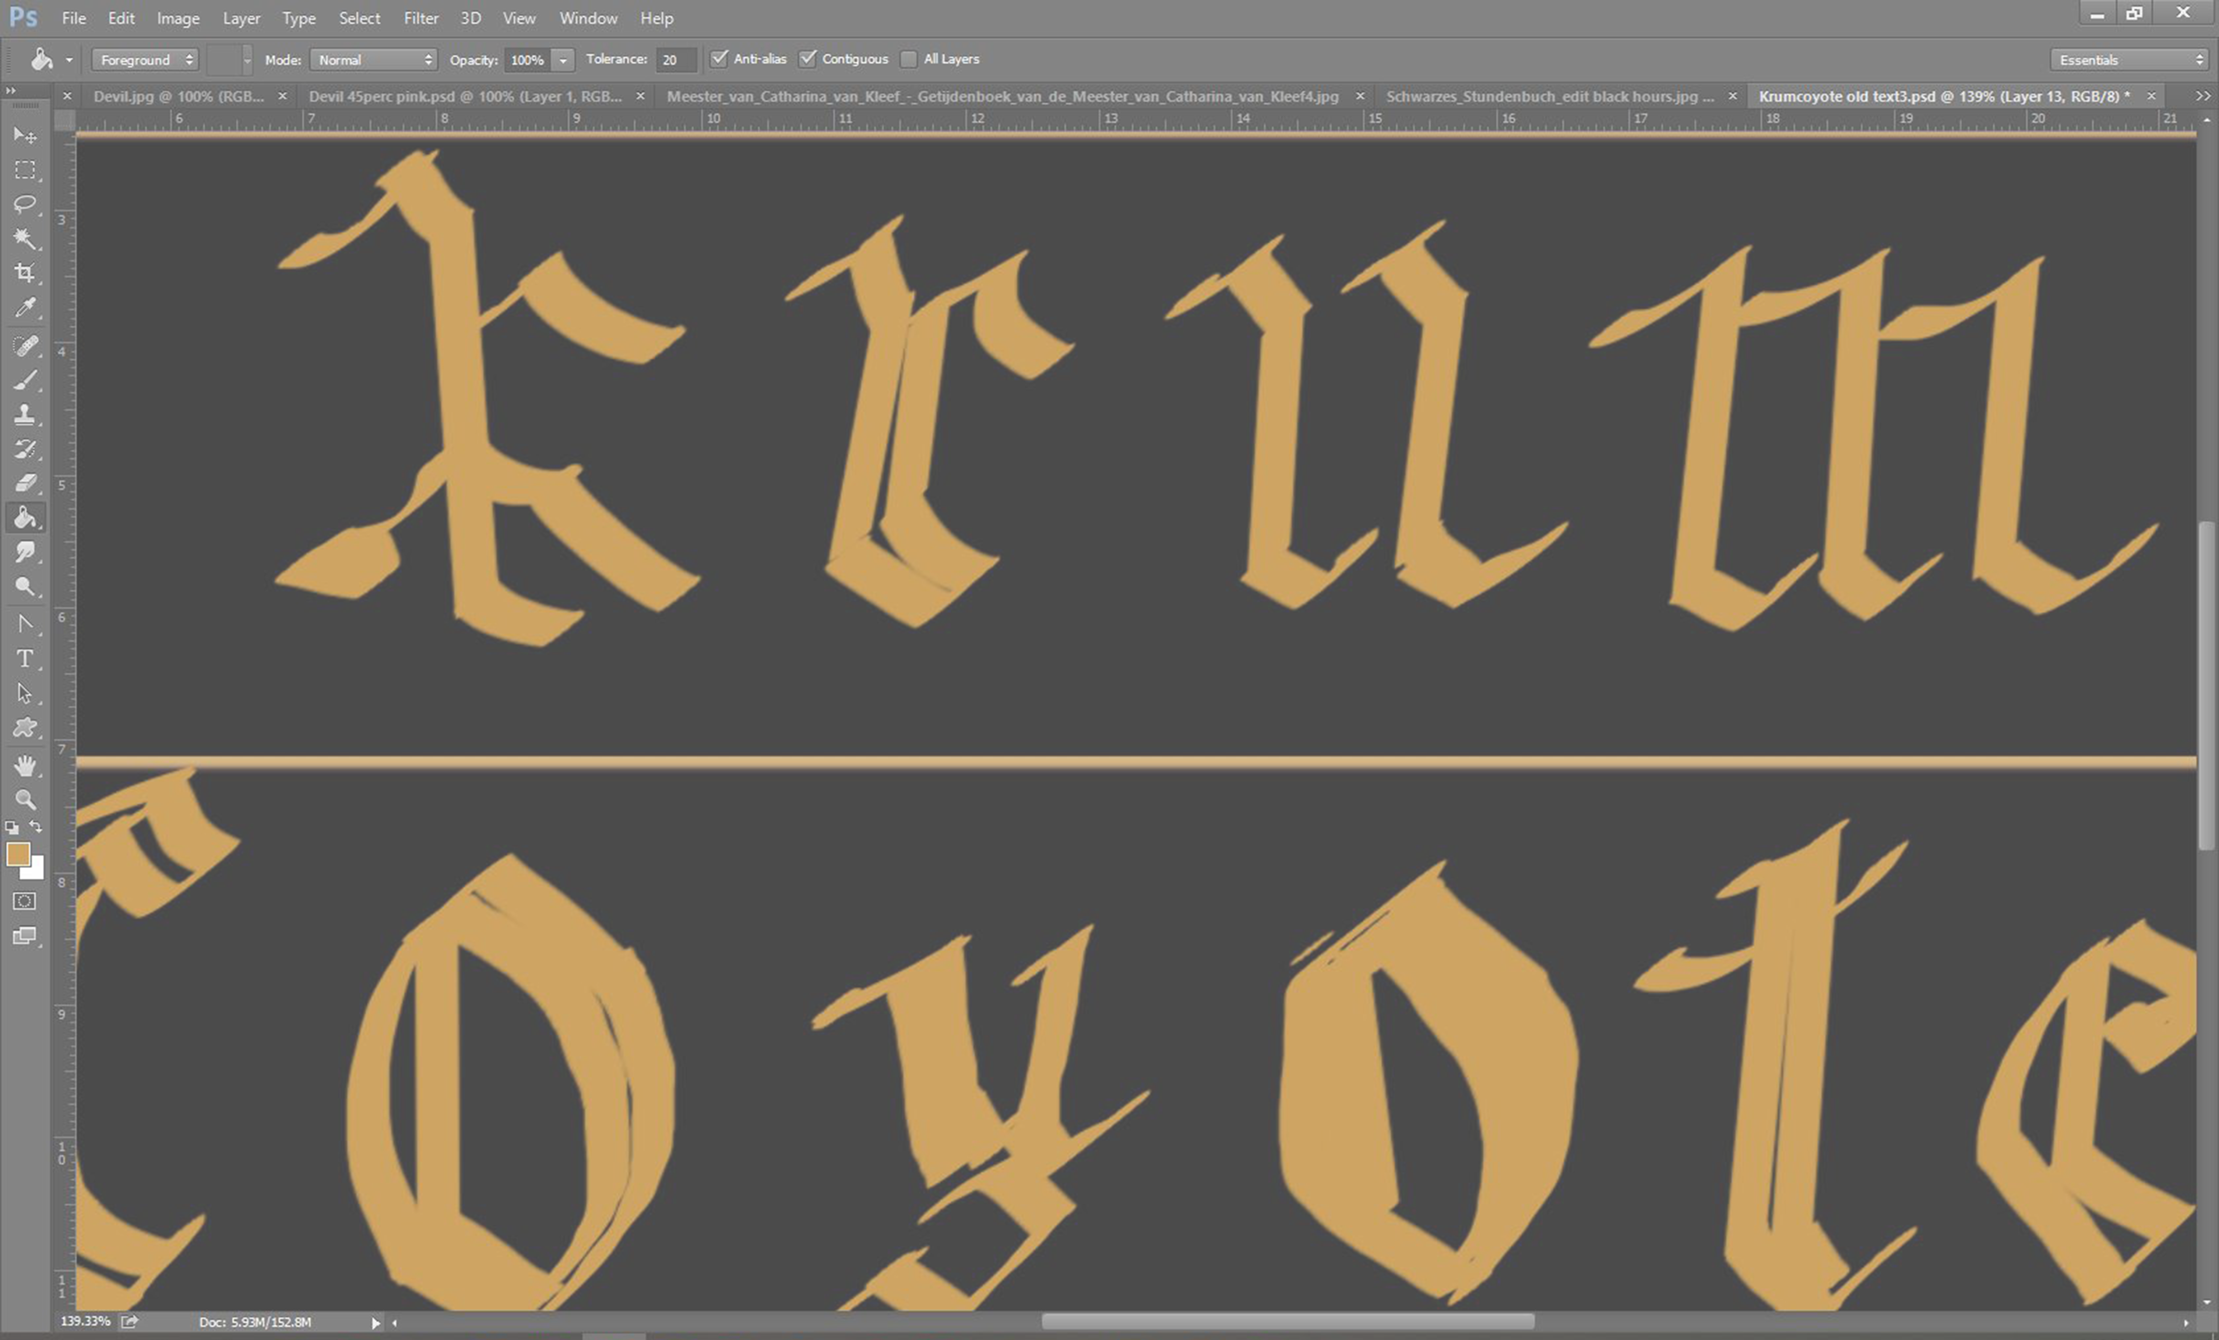The height and width of the screenshot is (1340, 2219).
Task: Enable the All Layers checkbox
Action: tap(909, 59)
